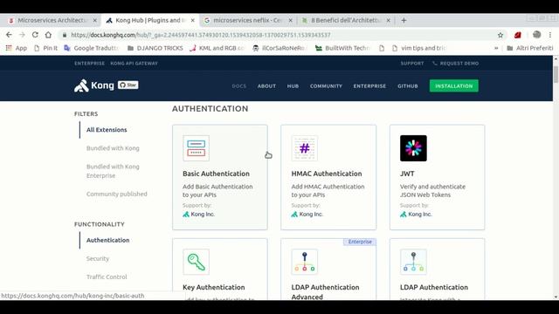Open the Key Authentication key icon
This screenshot has height=314, width=559.
click(x=196, y=262)
